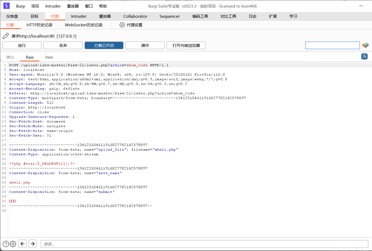Open the 学习 tab
372x251 pixels.
coord(293,16)
